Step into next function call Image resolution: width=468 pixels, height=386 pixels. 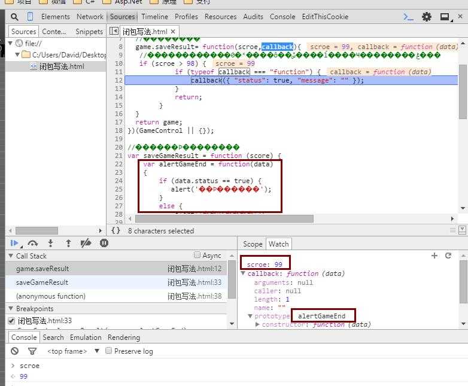pyautogui.click(x=51, y=244)
